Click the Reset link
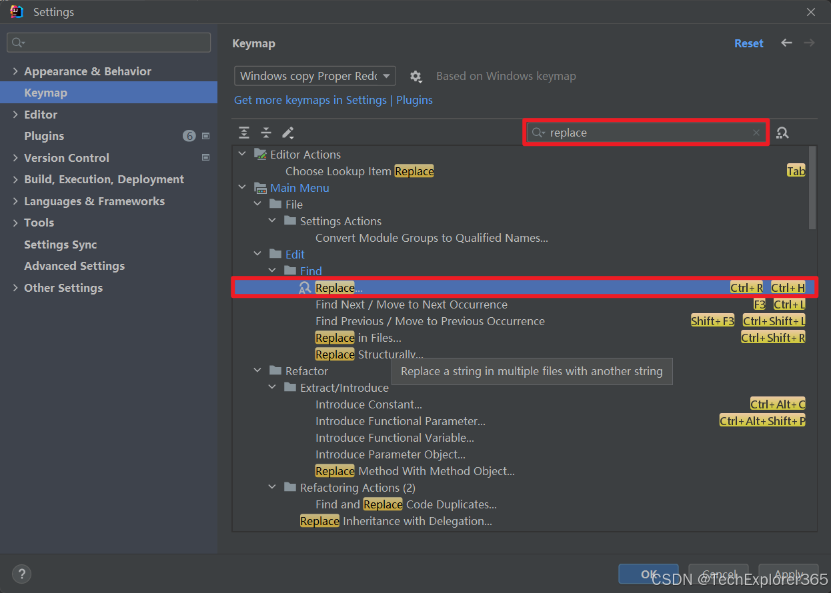Image resolution: width=831 pixels, height=593 pixels. 749,43
